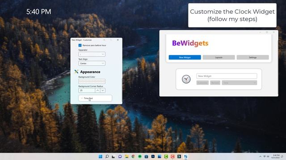Open Layouts in the BeWidgets window

tap(219, 57)
